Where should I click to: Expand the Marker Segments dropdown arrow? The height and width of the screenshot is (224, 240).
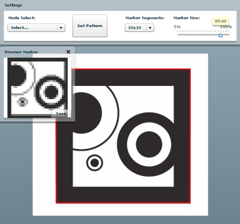150,28
